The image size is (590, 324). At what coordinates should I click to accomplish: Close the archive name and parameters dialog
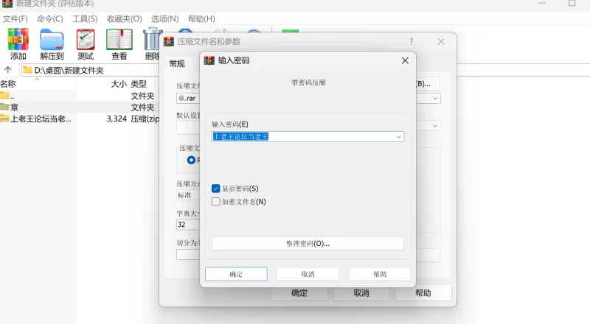[x=441, y=41]
